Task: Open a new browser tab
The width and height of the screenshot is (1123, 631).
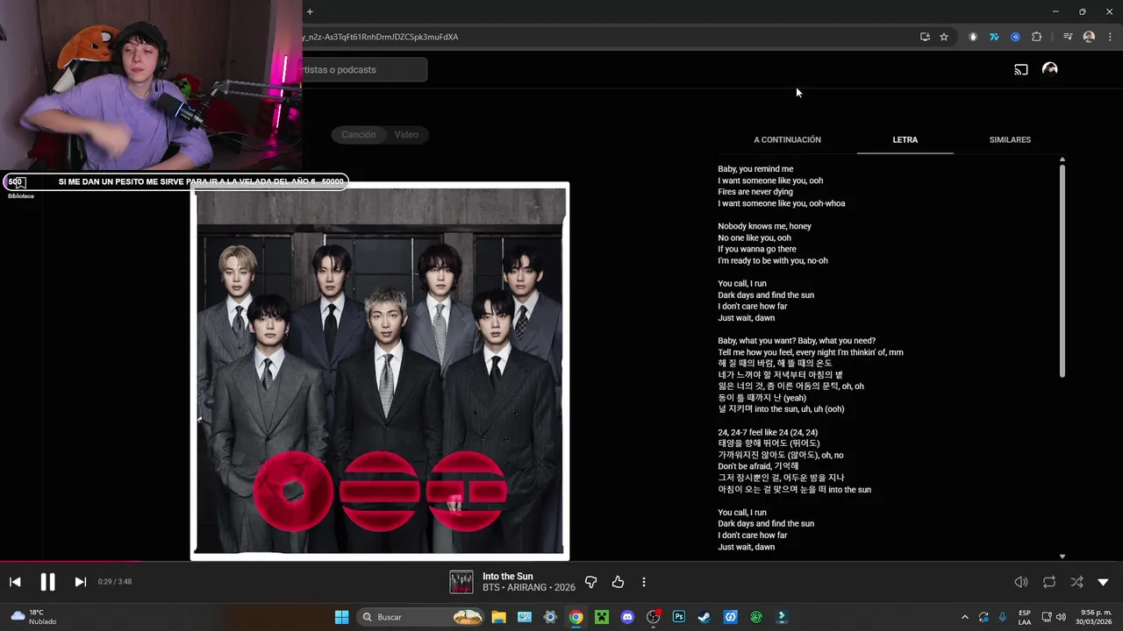Action: click(x=310, y=11)
